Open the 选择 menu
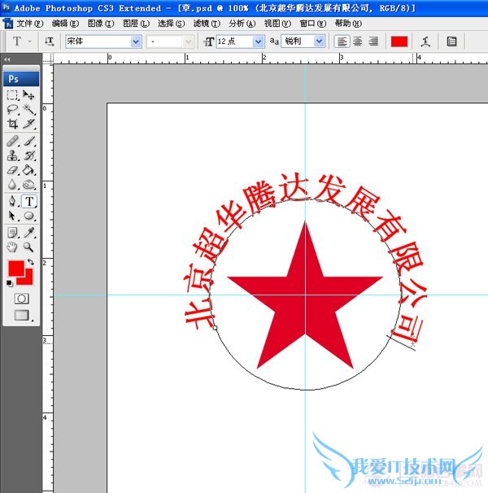This screenshot has width=488, height=493. (x=172, y=24)
